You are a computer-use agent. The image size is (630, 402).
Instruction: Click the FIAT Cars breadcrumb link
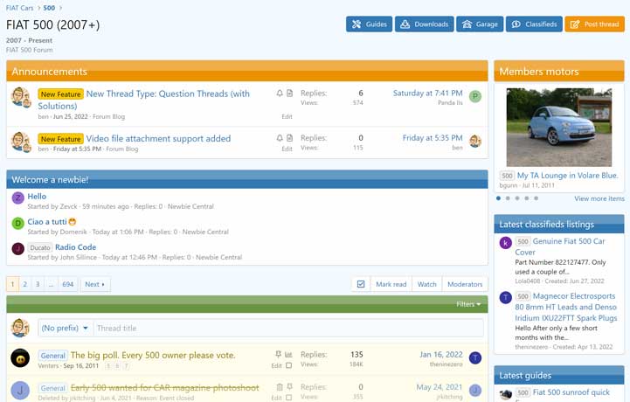[20, 8]
